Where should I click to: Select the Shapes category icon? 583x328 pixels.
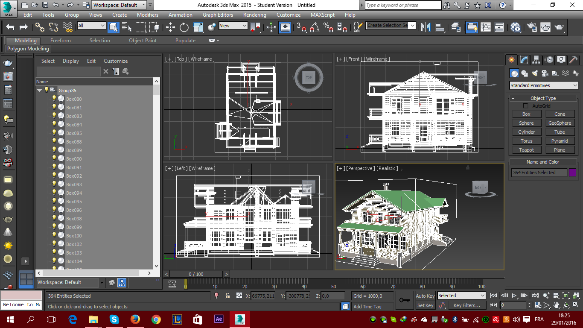[525, 73]
